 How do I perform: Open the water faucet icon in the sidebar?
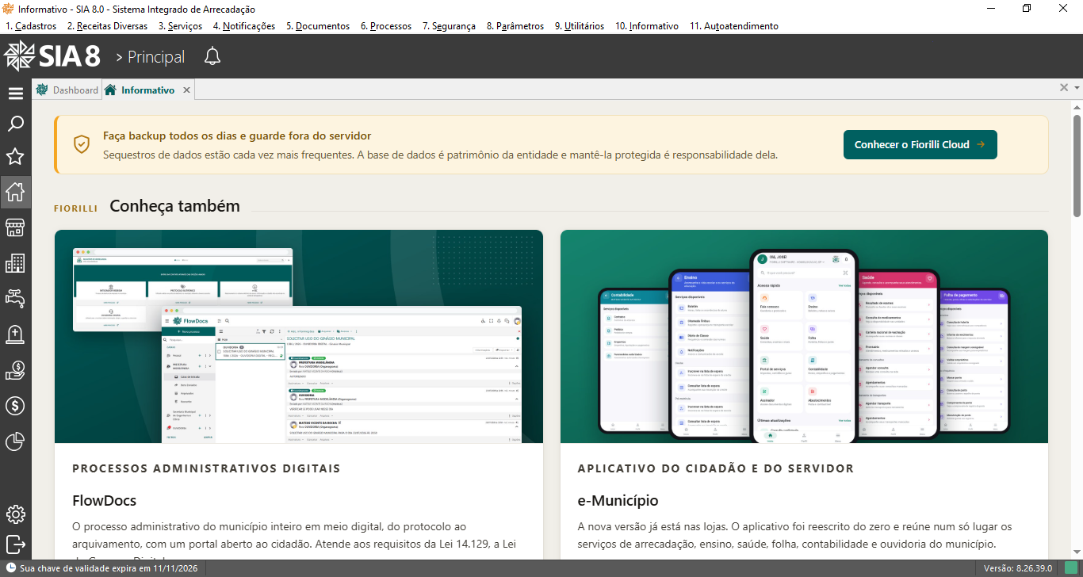(15, 298)
